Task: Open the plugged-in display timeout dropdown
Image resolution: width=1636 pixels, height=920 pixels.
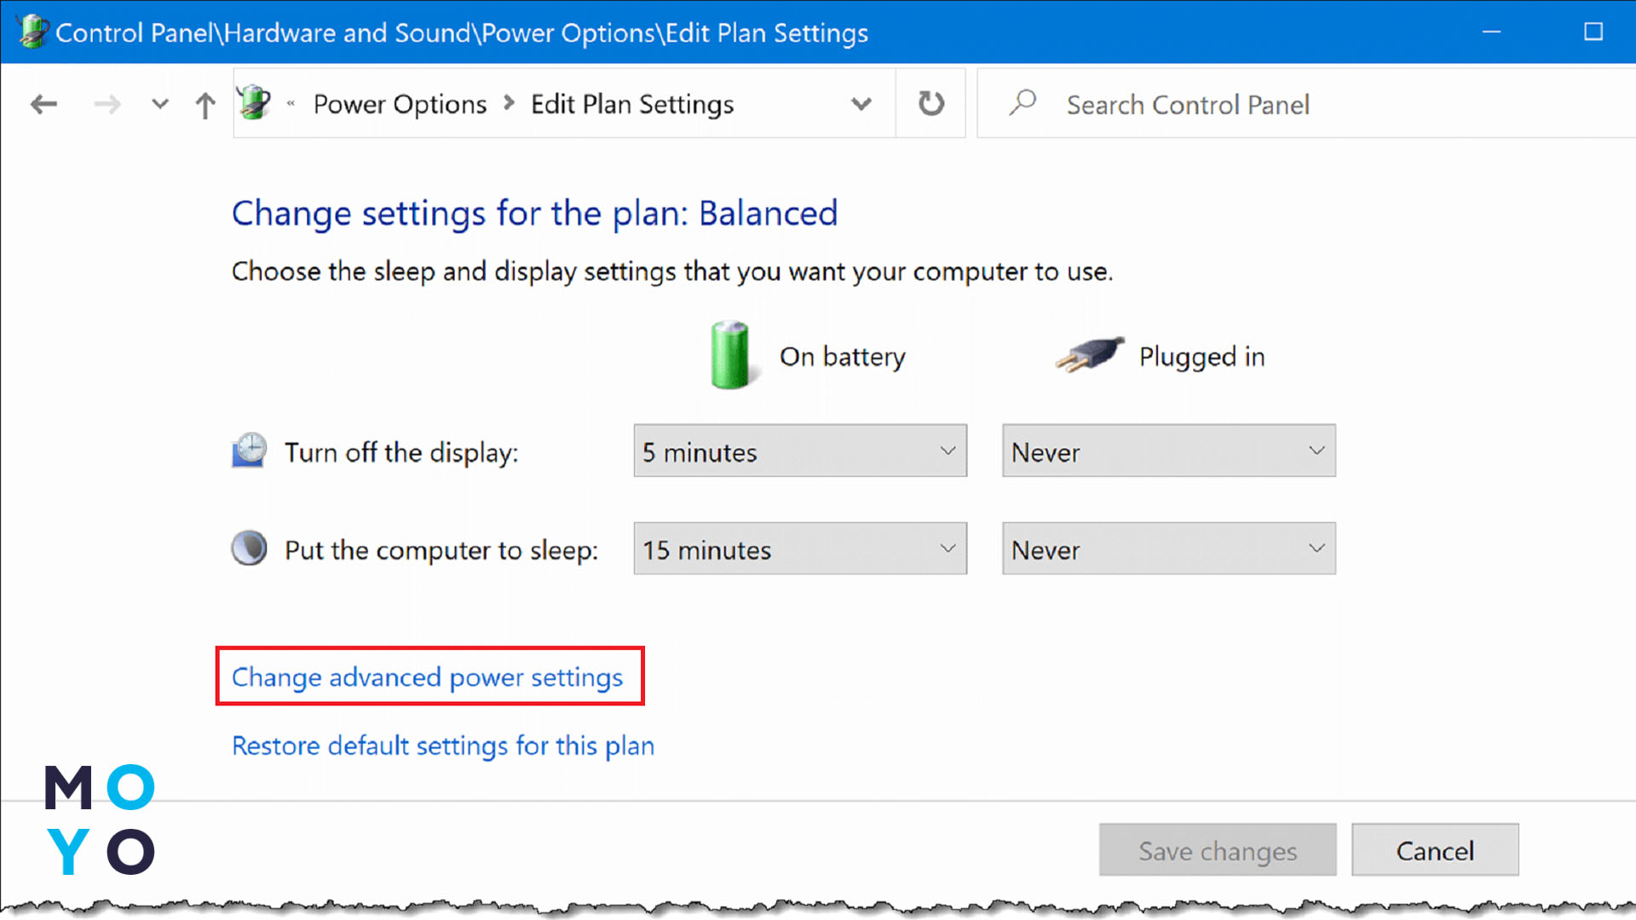Action: [x=1168, y=451]
